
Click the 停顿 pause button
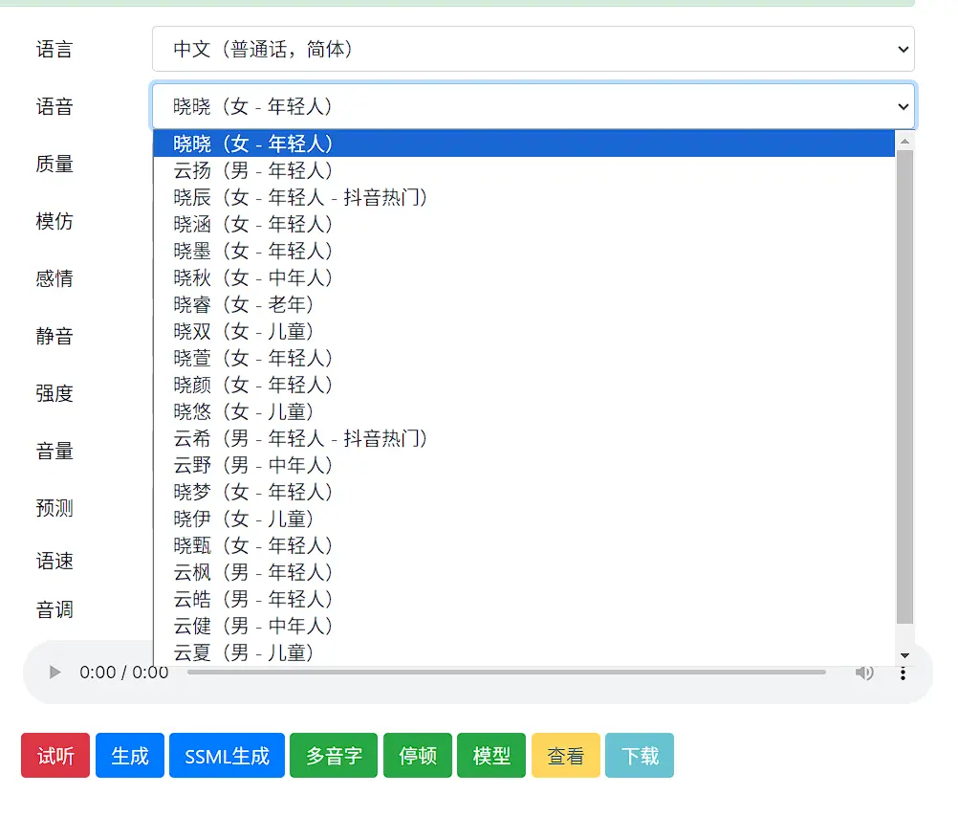[x=417, y=756]
